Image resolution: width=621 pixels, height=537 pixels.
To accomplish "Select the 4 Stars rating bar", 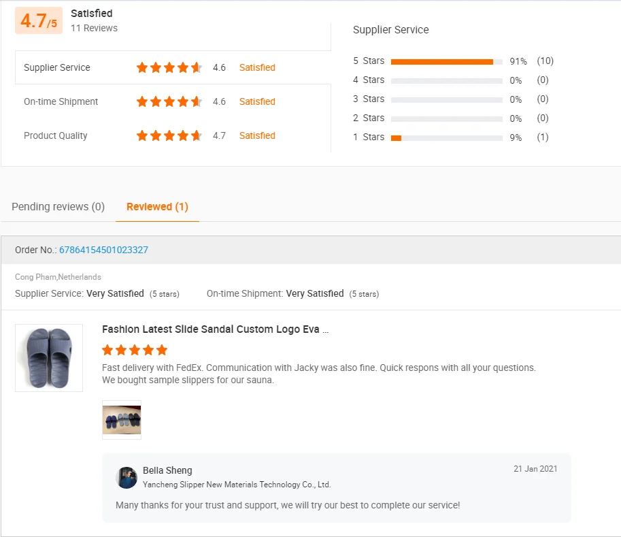I will point(446,80).
